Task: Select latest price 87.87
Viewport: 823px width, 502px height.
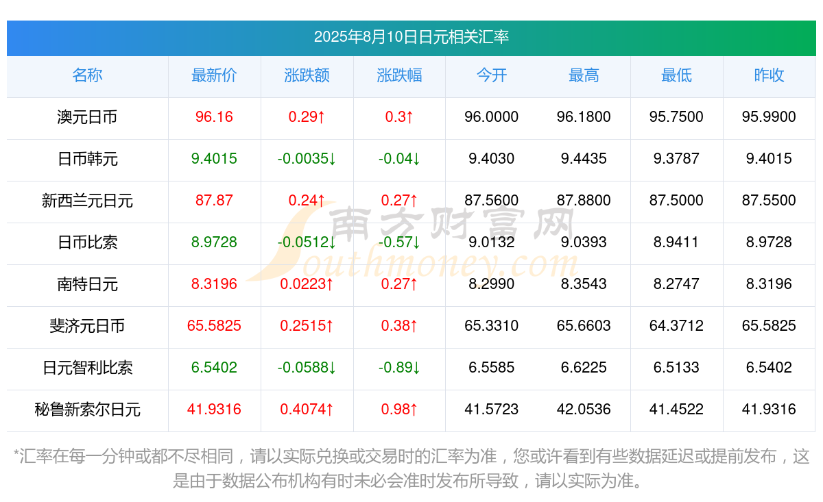Action: click(x=214, y=201)
